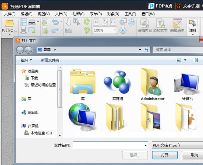Expand the 打开(O) dropdown arrow
Viewport: 203px width, 165px height.
pos(10,35)
